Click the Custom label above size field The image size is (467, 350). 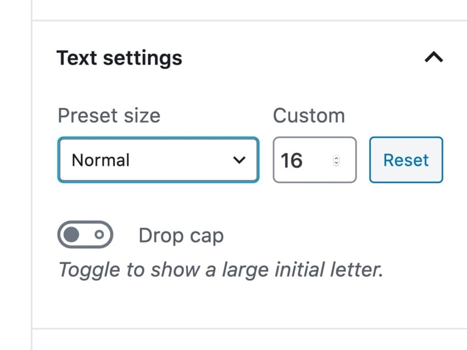tap(309, 115)
